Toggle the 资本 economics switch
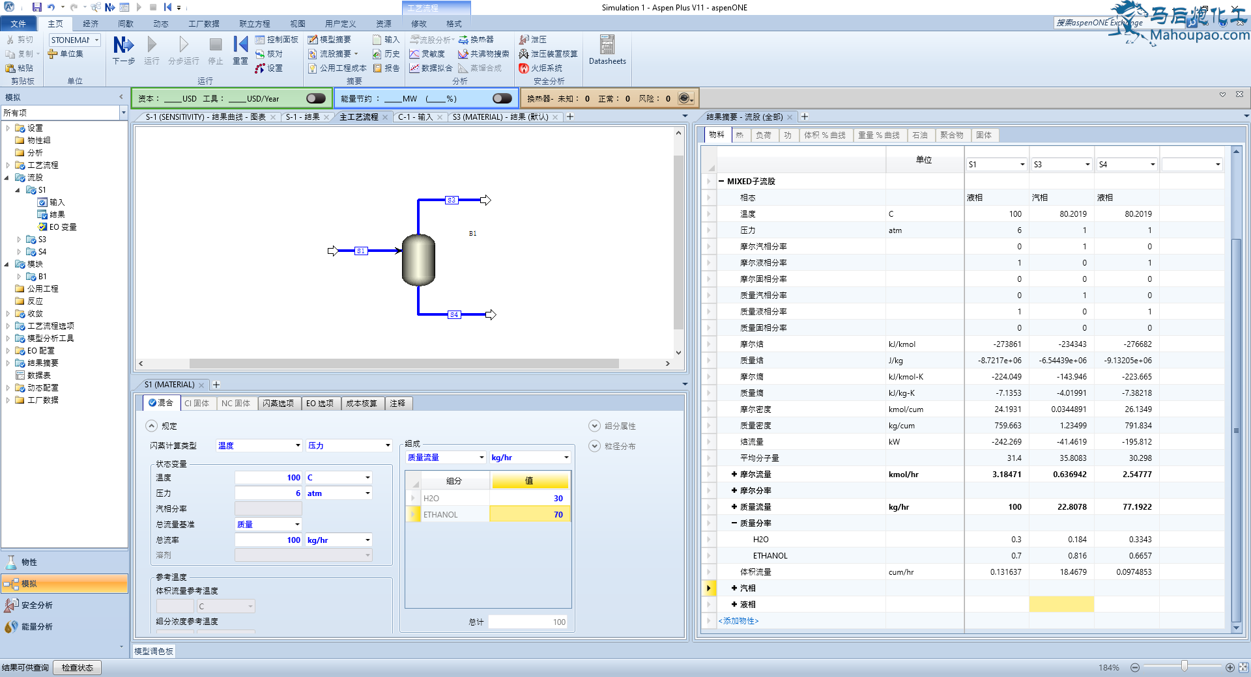This screenshot has width=1251, height=677. coord(316,98)
